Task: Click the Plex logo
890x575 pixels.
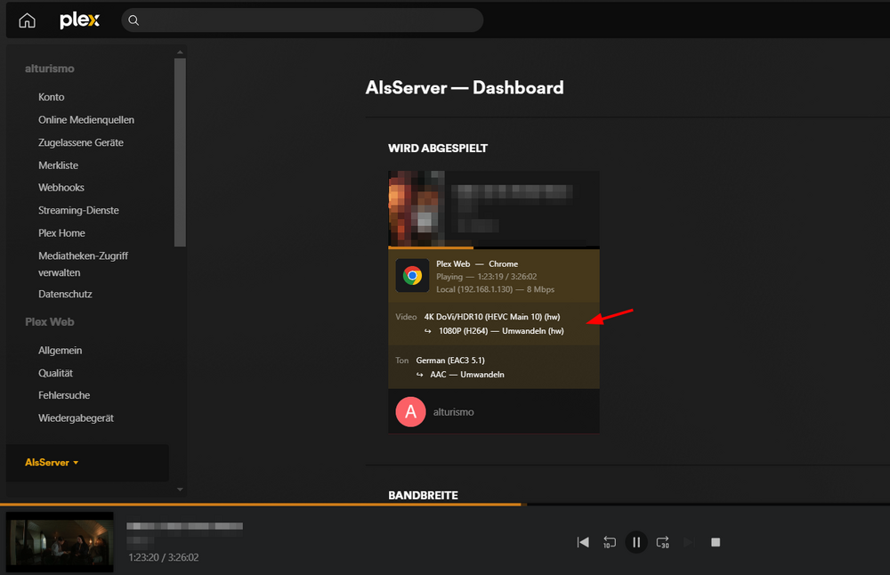Action: pyautogui.click(x=79, y=20)
